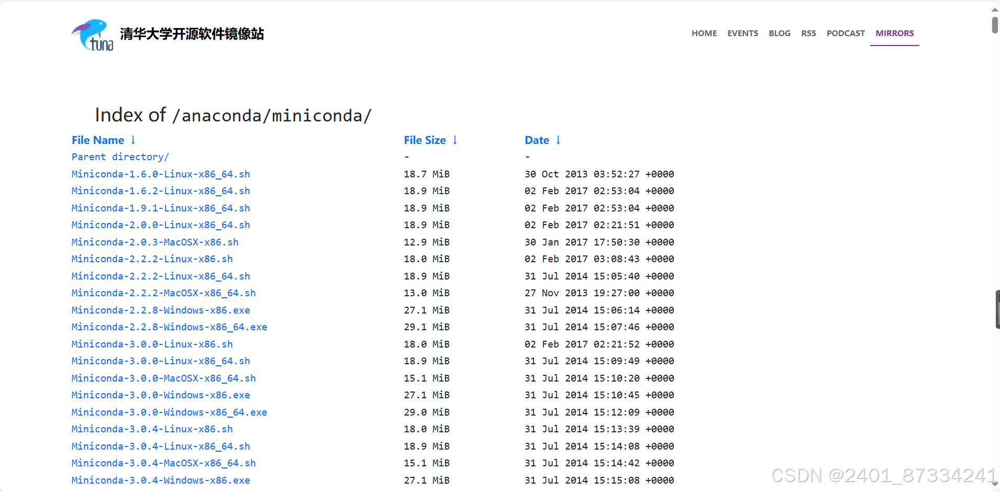Select date '02 Feb 2017 02:21:52 +0000'

599,344
